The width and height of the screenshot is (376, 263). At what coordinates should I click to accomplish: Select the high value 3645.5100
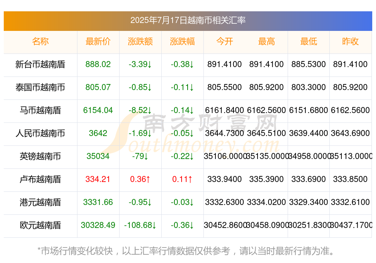tap(267, 133)
